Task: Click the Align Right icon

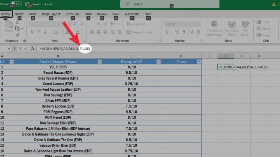Action: click(x=105, y=32)
